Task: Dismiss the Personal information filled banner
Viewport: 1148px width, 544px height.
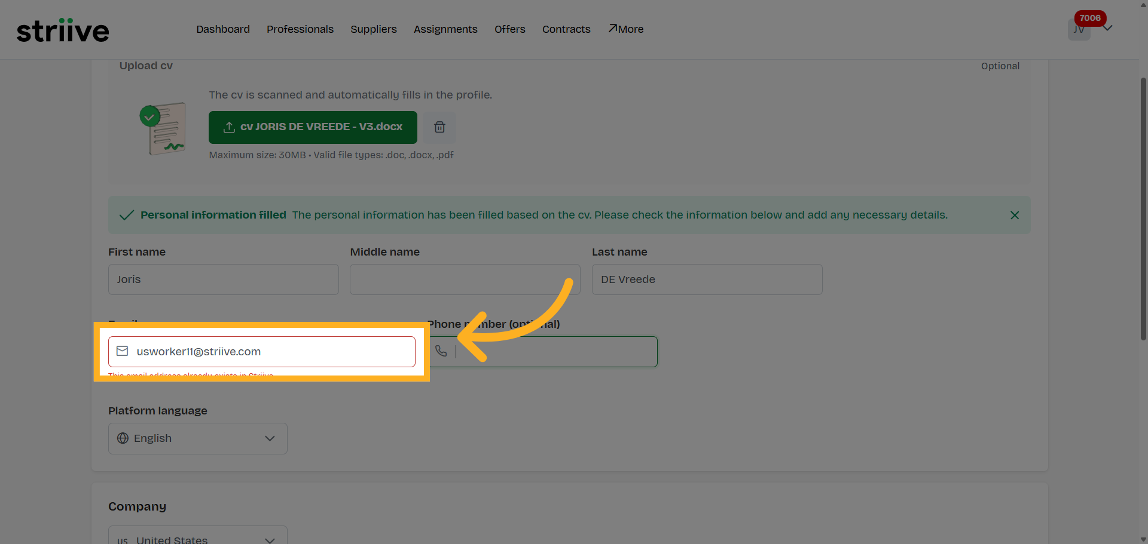Action: tap(1014, 215)
